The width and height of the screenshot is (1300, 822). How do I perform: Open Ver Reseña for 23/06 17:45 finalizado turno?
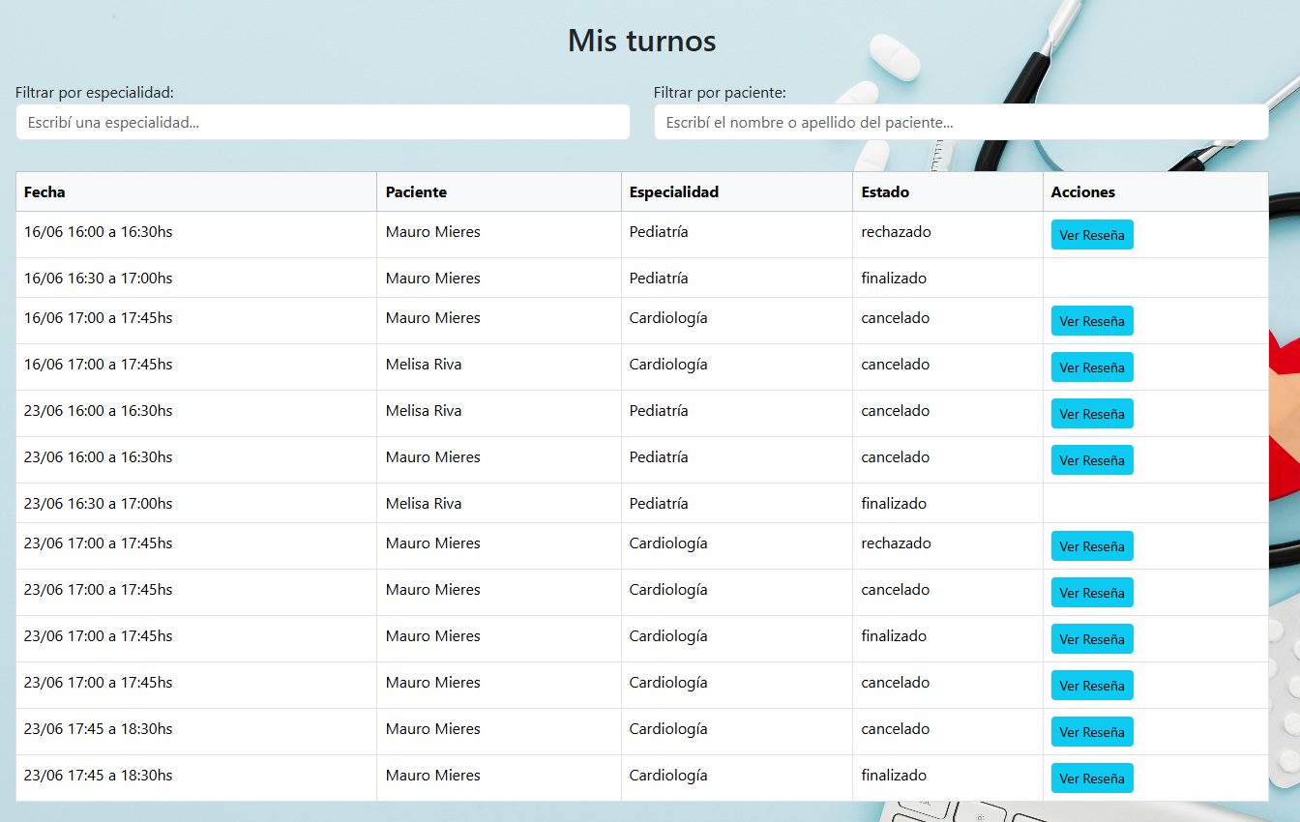tap(1092, 778)
